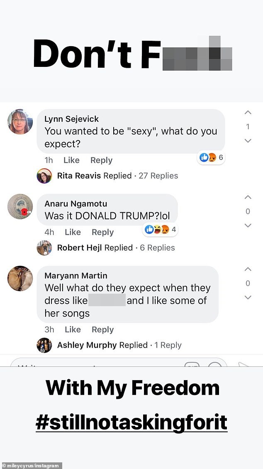Downvote Anaru Ngamotu's comment

(x=248, y=225)
